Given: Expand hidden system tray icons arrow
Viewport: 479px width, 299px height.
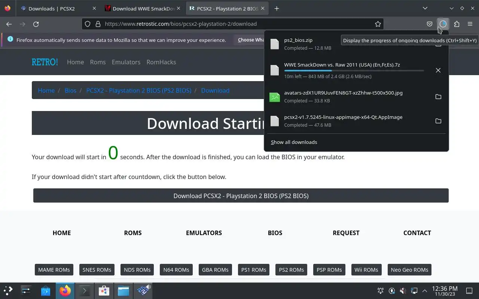Looking at the screenshot, I should coord(425,291).
